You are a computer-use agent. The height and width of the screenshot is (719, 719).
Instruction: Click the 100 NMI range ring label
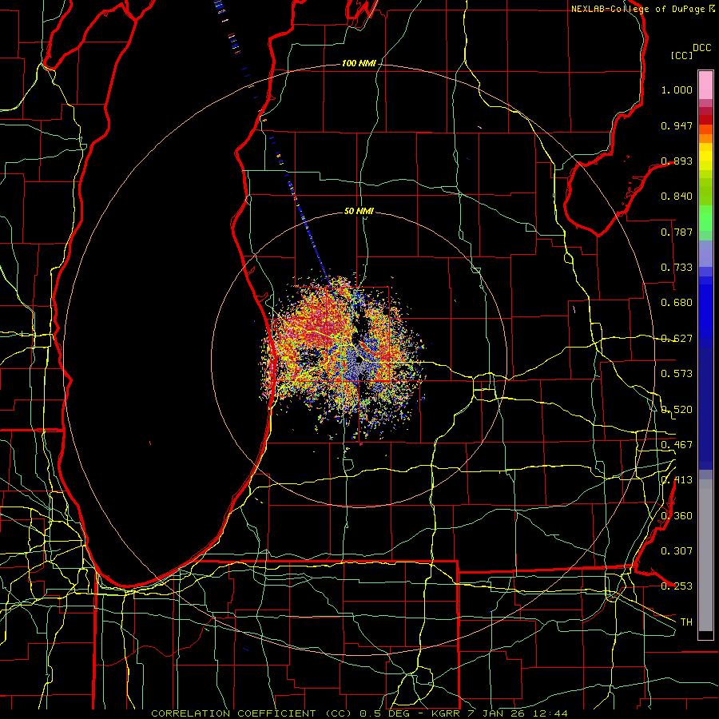coord(359,63)
